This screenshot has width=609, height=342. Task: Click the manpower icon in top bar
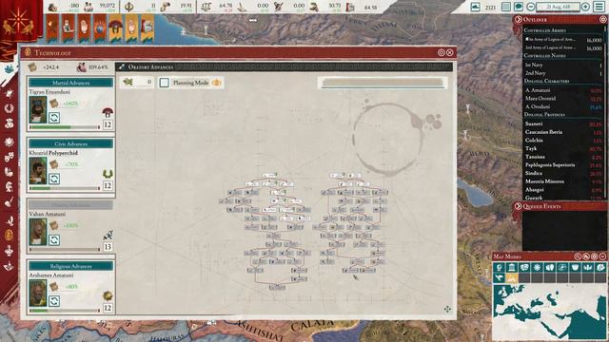[88, 7]
